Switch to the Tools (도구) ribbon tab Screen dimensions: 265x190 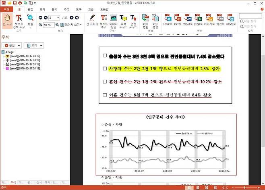click(79, 9)
